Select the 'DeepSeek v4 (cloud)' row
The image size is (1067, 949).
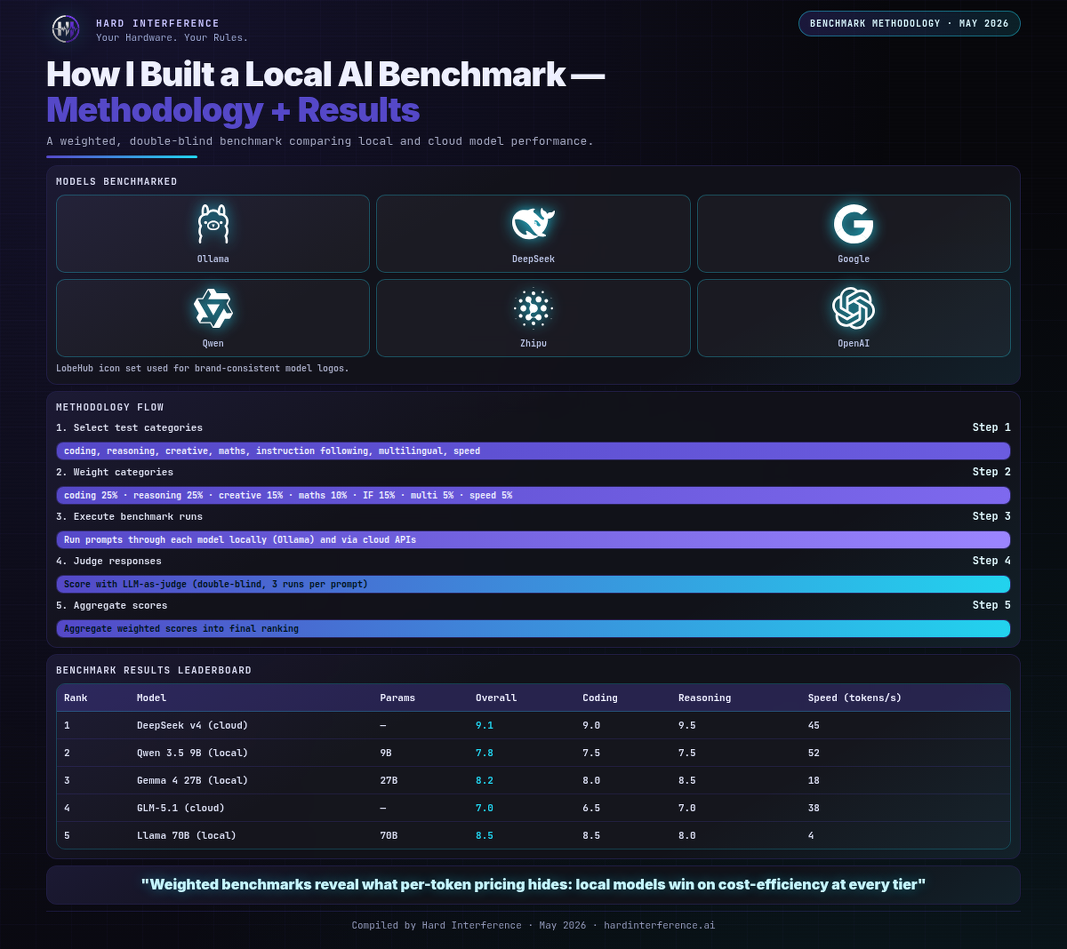533,725
